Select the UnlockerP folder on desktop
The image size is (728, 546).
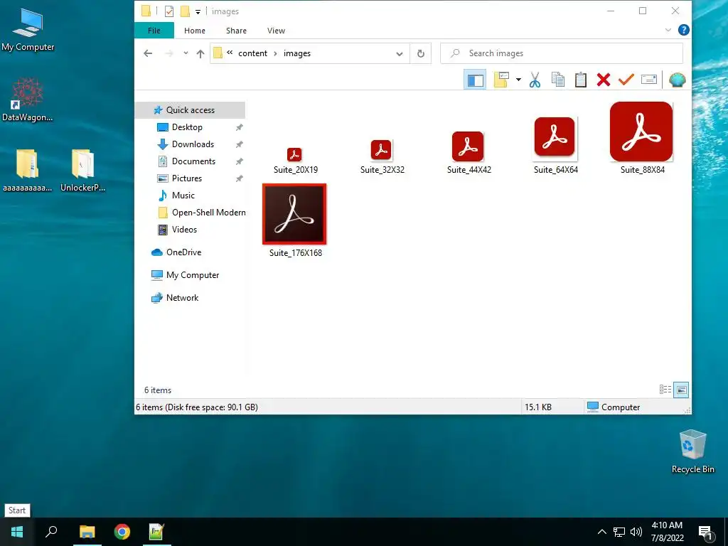(x=83, y=171)
